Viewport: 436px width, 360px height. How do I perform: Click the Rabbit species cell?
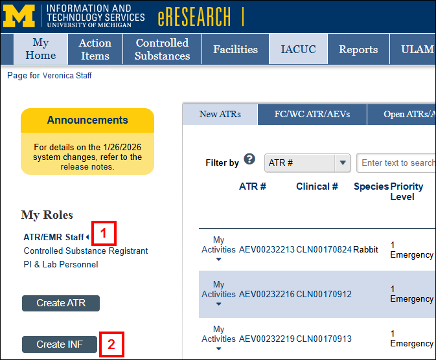365,250
